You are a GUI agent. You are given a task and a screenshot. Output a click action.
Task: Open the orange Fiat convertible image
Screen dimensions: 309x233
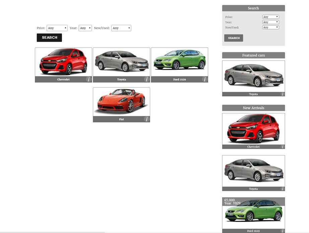tap(121, 102)
